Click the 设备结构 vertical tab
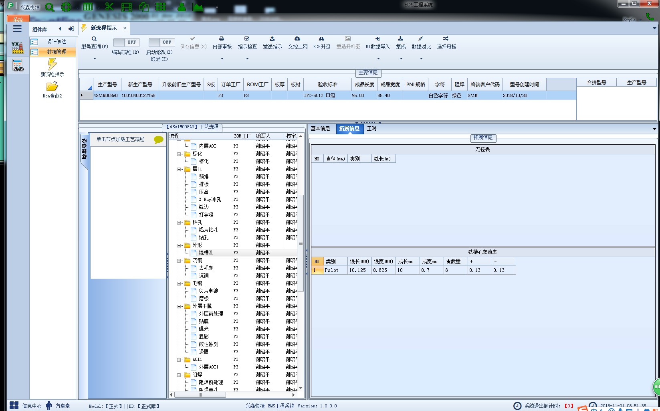 coord(84,149)
